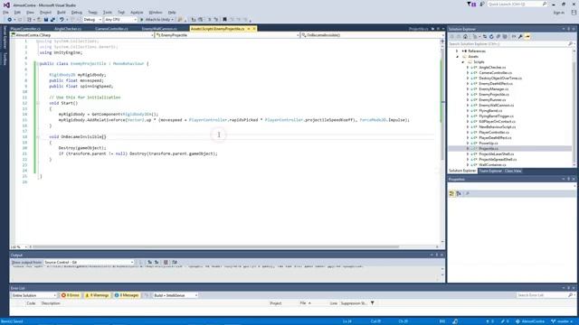This screenshot has width=579, height=325.
Task: Select EnemyManager.cs in Solution Explorer
Action: point(493,89)
